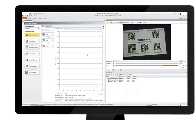Screen dimensions: 196x120
Task: Click the Optimize Image step icon
Action: pos(27,35)
